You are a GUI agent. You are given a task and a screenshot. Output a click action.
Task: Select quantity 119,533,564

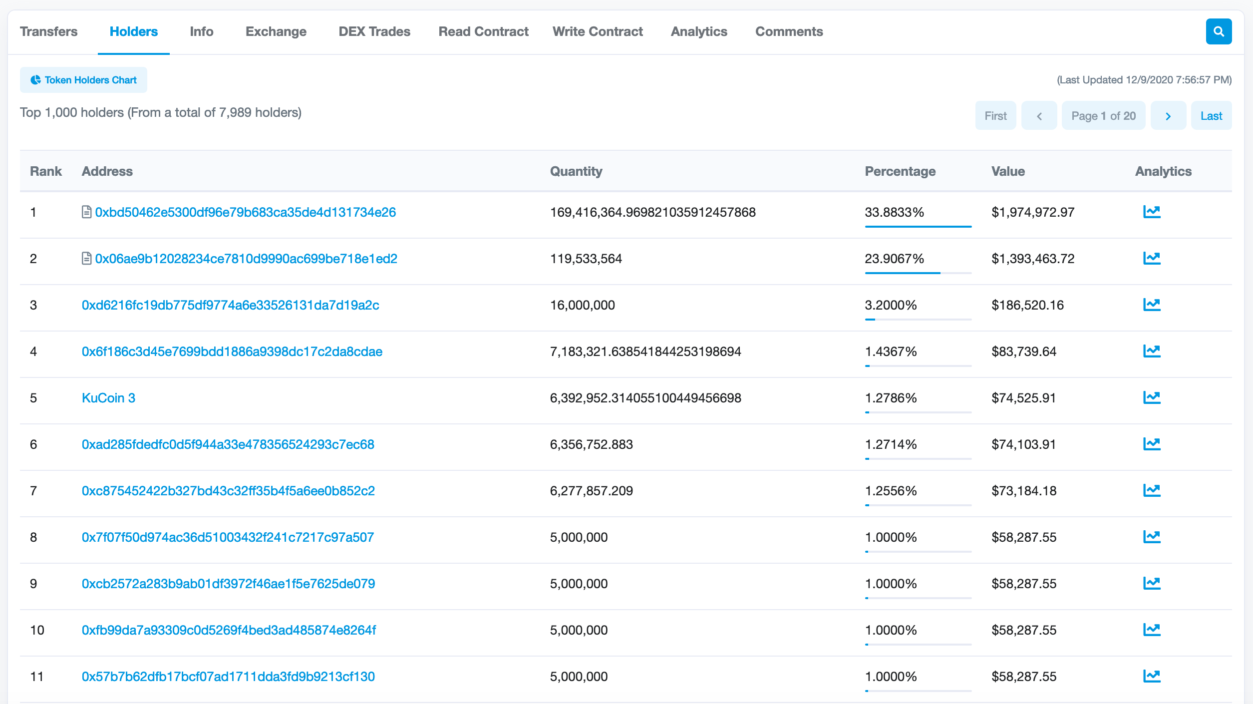tap(586, 259)
